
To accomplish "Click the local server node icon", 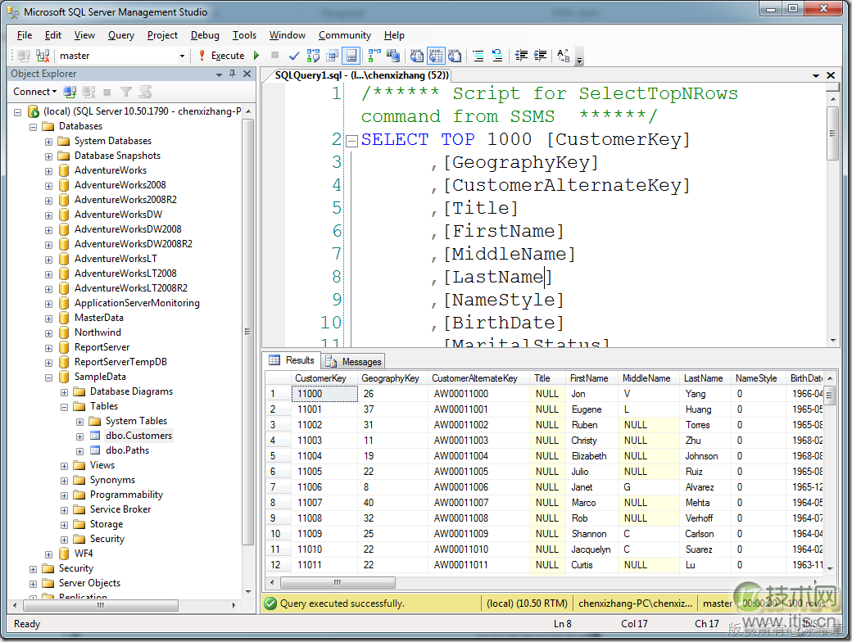I will click(x=34, y=111).
